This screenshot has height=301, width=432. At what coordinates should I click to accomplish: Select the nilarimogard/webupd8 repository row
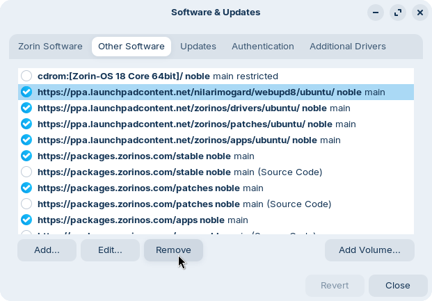pos(216,92)
